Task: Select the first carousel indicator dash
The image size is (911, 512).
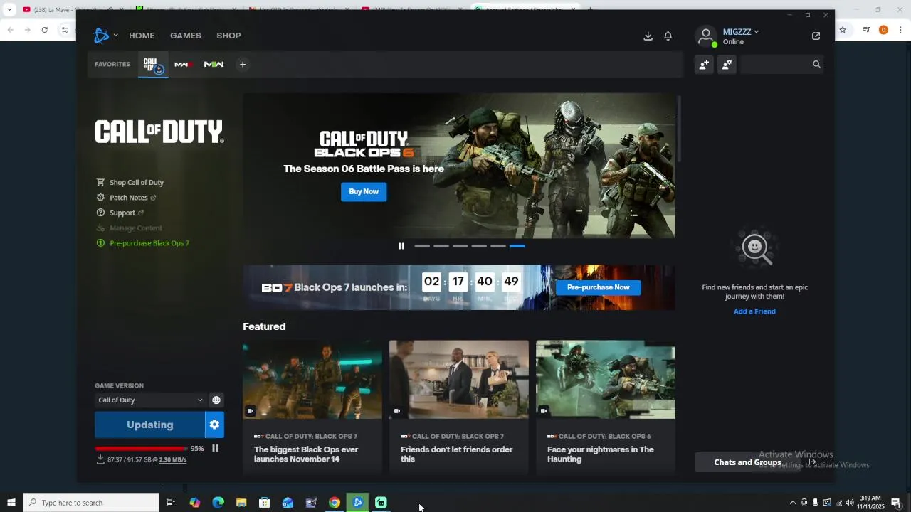Action: pyautogui.click(x=422, y=246)
